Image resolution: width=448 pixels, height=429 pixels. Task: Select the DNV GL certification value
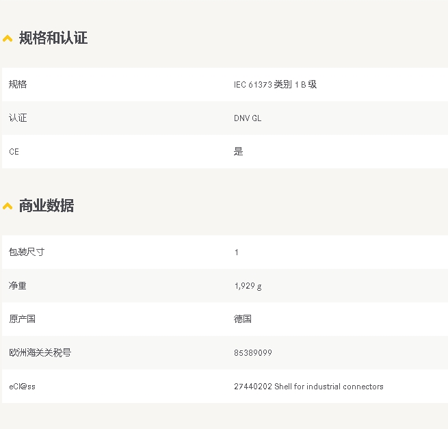[248, 118]
